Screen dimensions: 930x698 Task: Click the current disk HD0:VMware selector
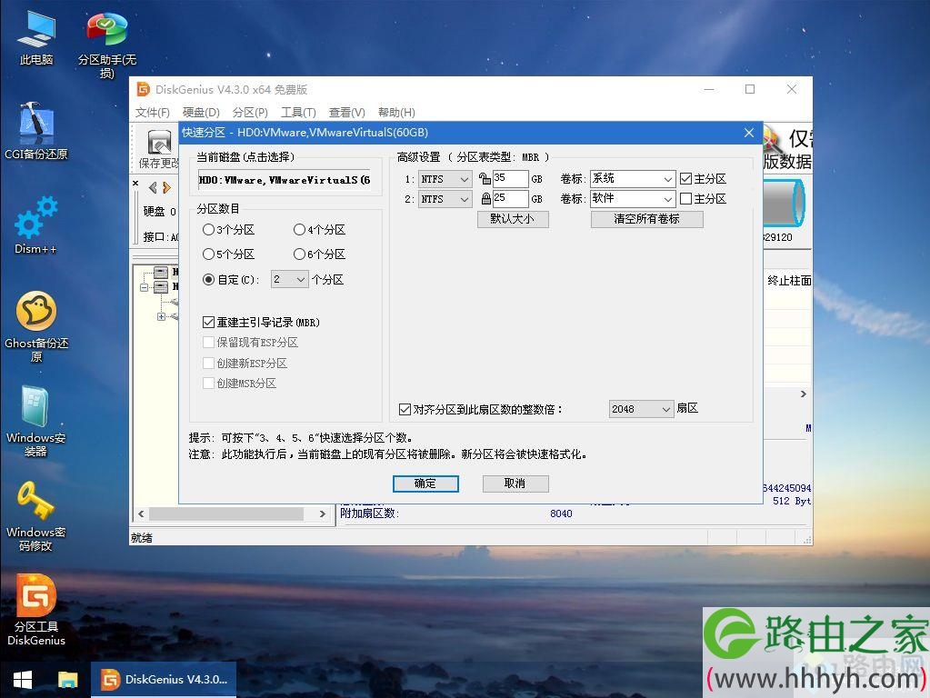point(285,180)
